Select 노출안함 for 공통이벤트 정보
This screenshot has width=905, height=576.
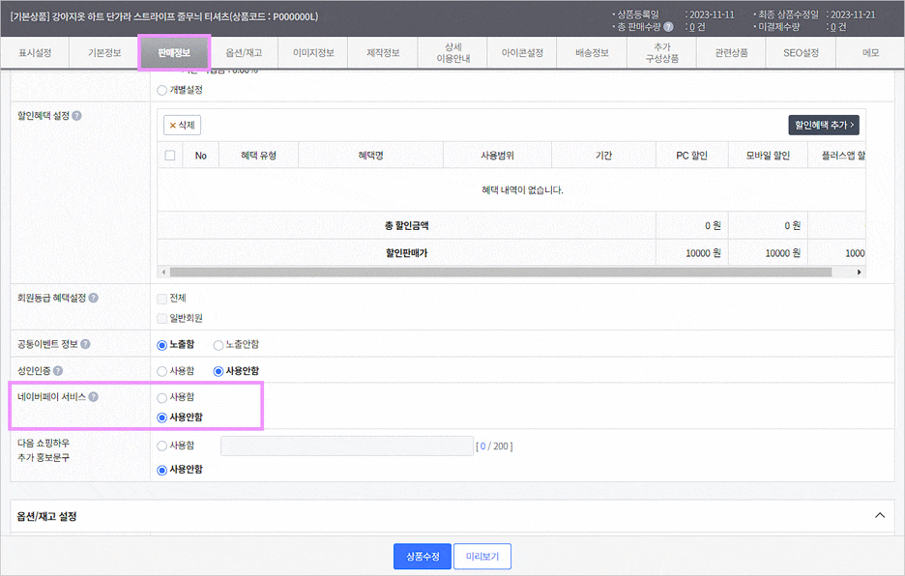(219, 345)
